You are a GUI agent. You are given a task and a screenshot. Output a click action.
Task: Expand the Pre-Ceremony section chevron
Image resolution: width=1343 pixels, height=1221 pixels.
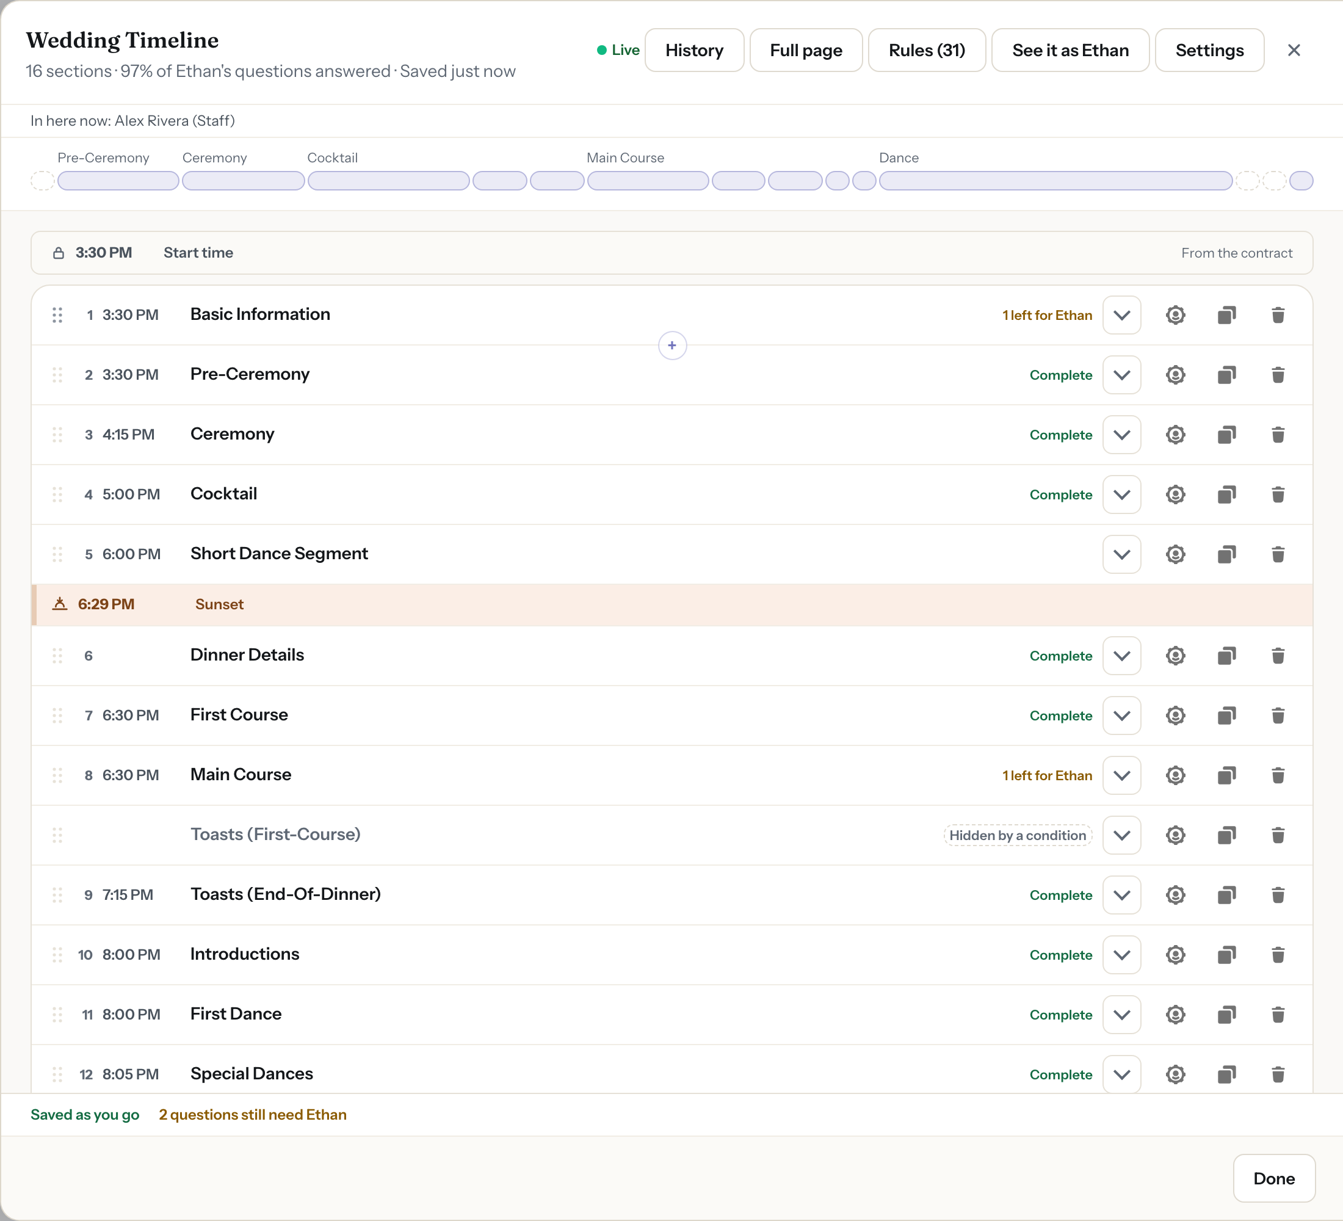[1121, 375]
